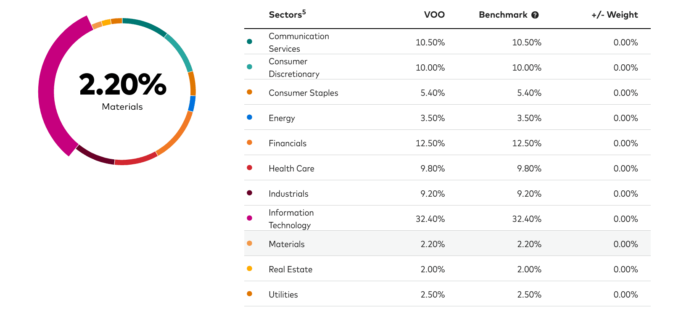Click the Health Care red legend dot
The image size is (681, 332).
click(249, 168)
